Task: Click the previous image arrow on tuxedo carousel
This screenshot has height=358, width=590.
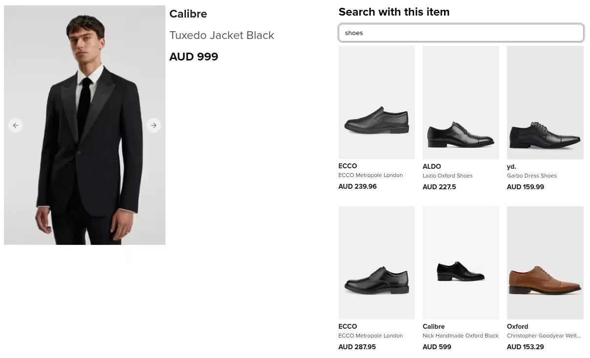Action: [x=16, y=125]
